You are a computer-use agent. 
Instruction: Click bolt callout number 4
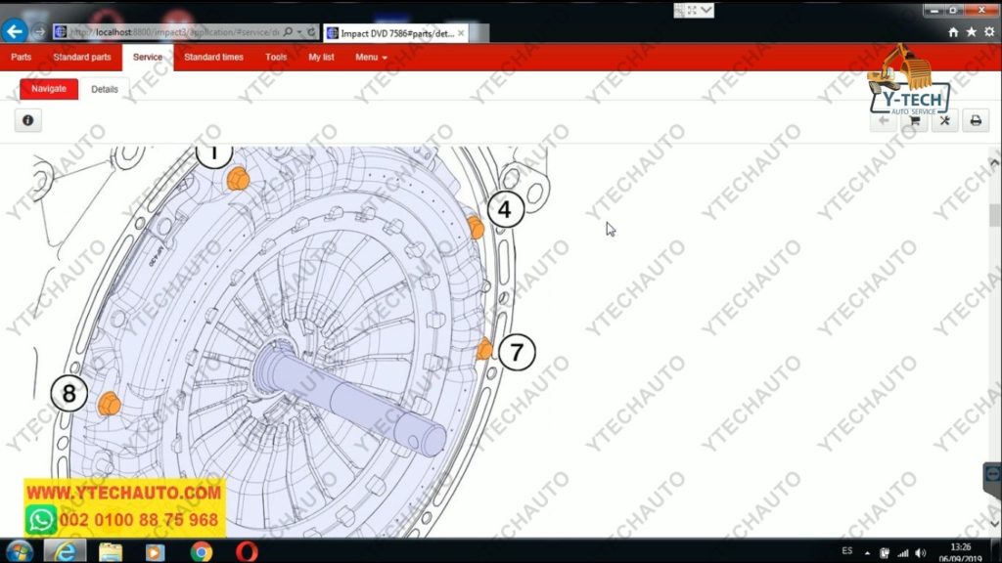[x=506, y=209]
